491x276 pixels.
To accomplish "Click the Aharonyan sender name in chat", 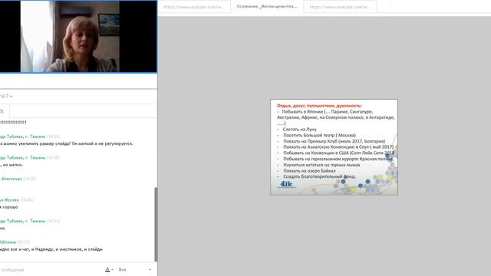I will pyautogui.click(x=12, y=179).
